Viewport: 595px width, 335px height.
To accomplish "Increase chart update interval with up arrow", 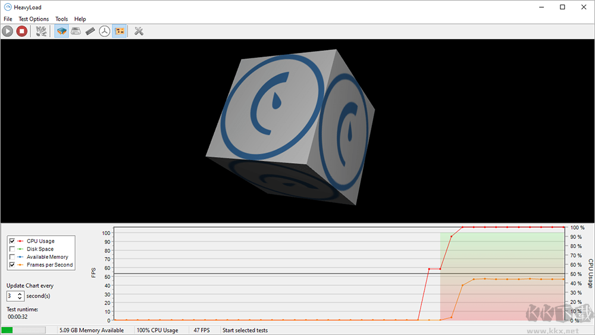I will 20,294.
